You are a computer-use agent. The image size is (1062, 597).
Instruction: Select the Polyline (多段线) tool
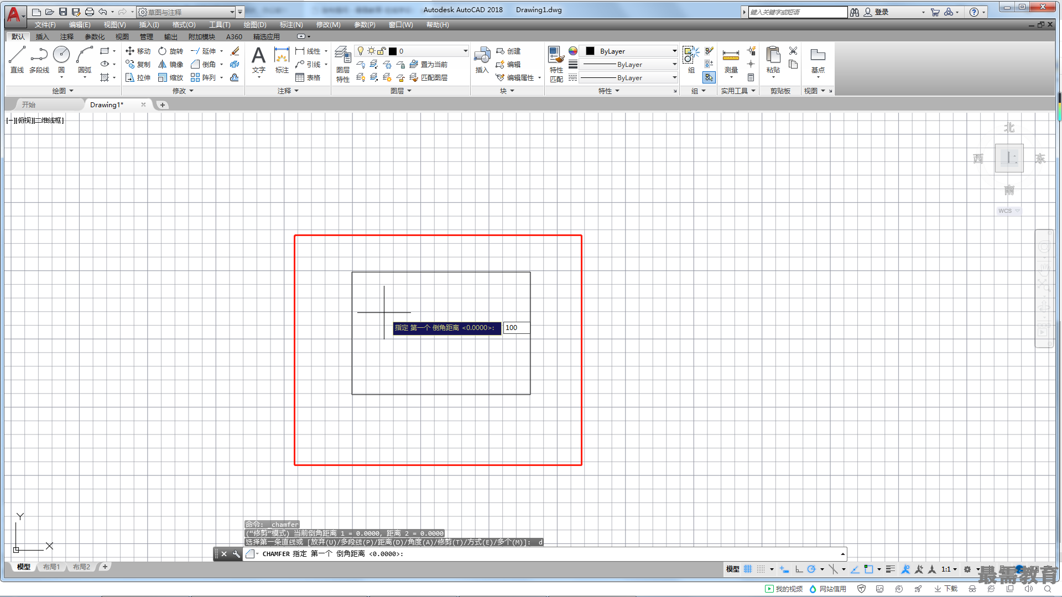point(39,60)
